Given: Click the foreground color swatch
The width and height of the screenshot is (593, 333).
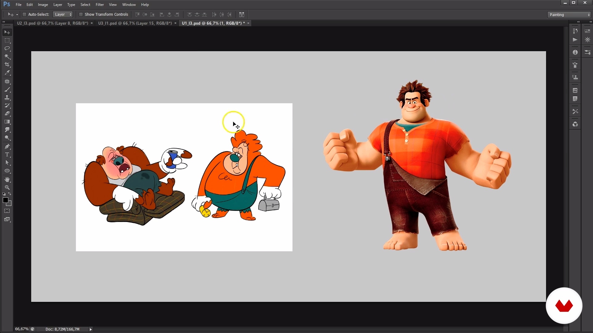Looking at the screenshot, I should 5,200.
